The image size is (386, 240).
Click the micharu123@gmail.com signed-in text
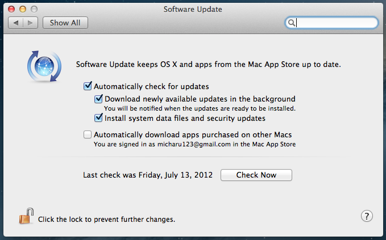point(194,144)
